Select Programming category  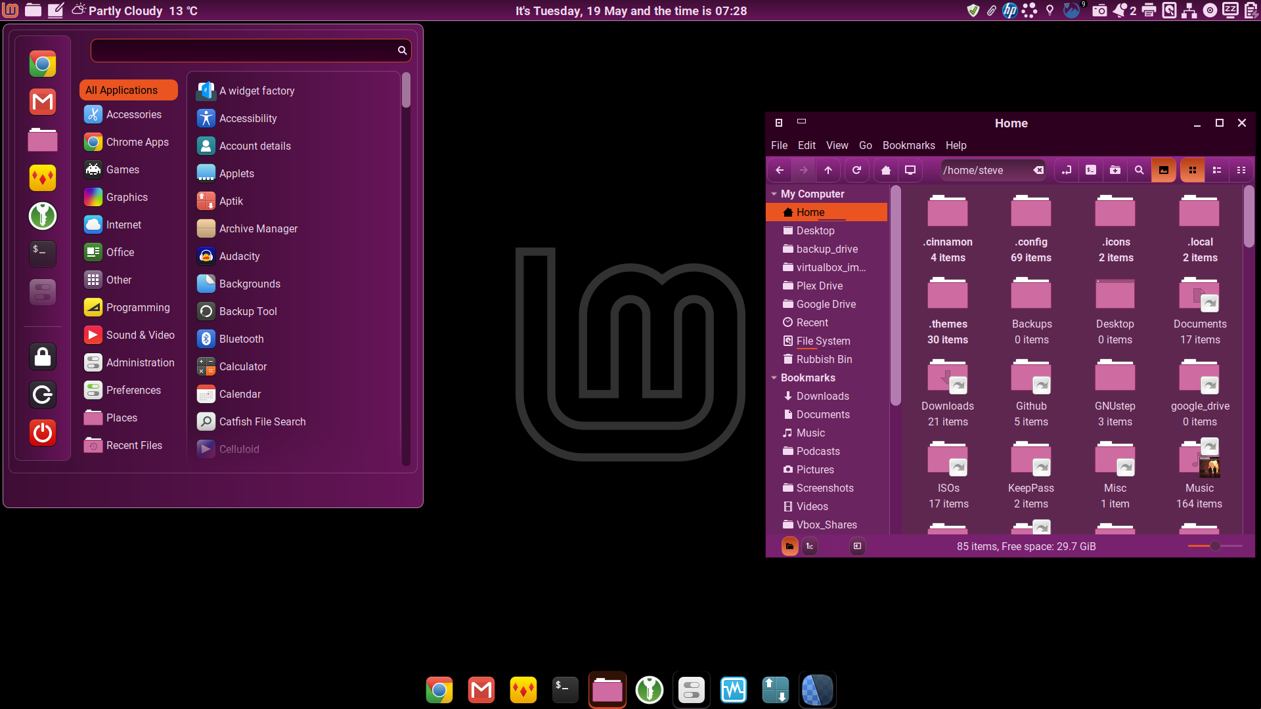129,307
